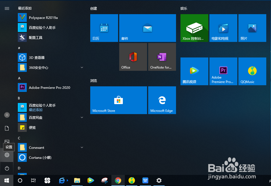
Task: Open Tencent Video icon on taskbar
Action: 91,180
